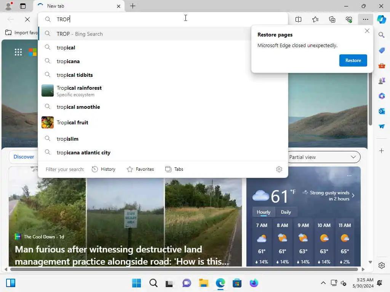
Task: Open the land management news headline
Action: [122, 255]
